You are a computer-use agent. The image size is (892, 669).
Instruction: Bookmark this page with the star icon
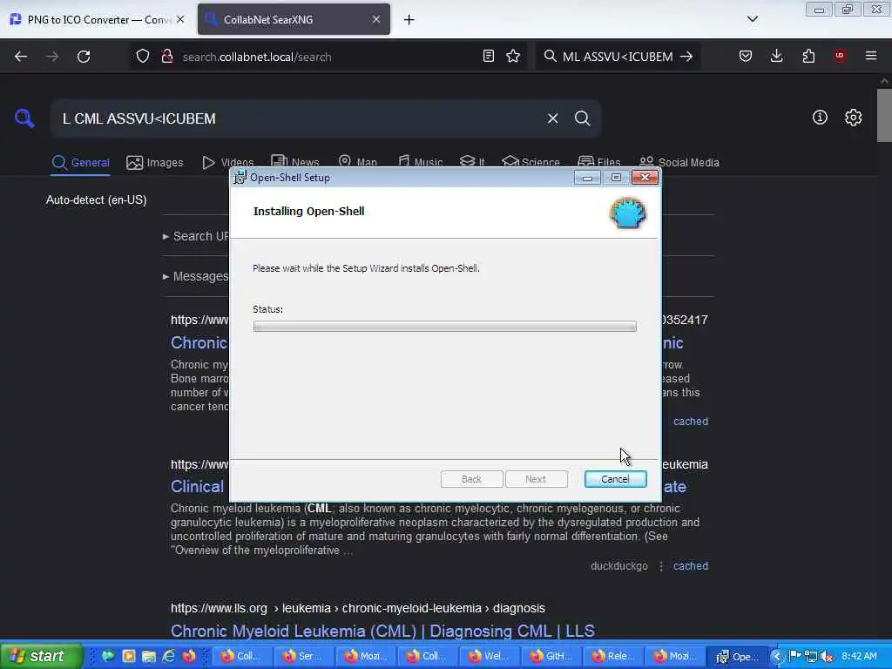click(x=513, y=56)
